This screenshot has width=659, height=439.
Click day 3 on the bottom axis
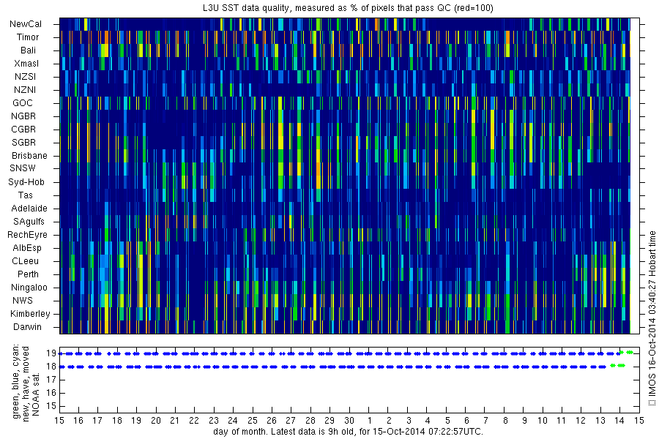point(409,421)
